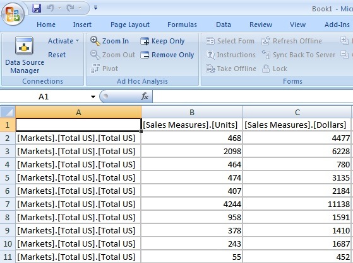Viewport: 353px width, 263px height.
Task: Click Zoom Out magnifier icon
Action: pyautogui.click(x=95, y=55)
